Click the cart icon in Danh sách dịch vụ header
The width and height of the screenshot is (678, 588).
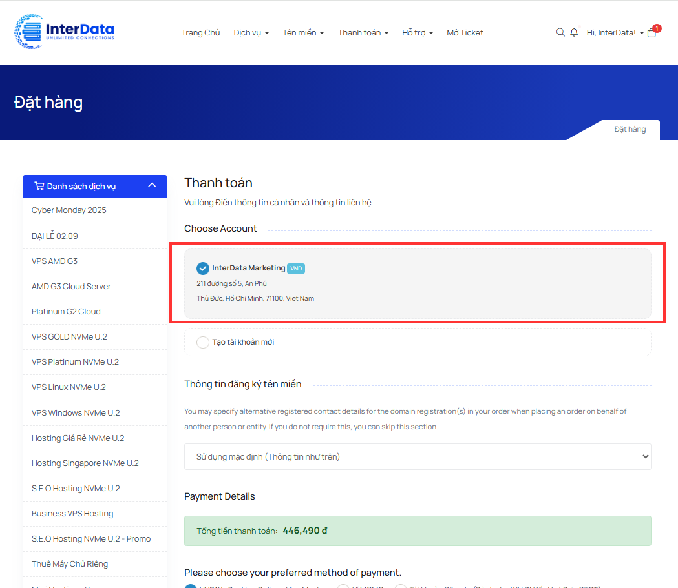39,186
